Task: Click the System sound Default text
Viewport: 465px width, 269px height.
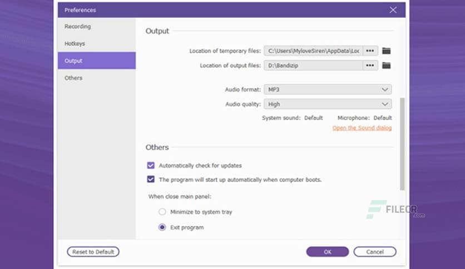Action: 313,118
